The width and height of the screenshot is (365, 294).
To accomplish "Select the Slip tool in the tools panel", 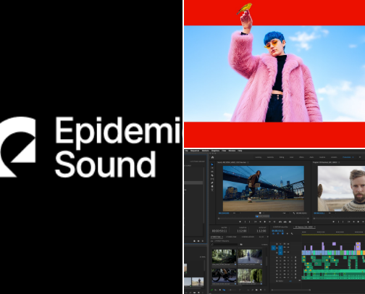I will point(212,179).
